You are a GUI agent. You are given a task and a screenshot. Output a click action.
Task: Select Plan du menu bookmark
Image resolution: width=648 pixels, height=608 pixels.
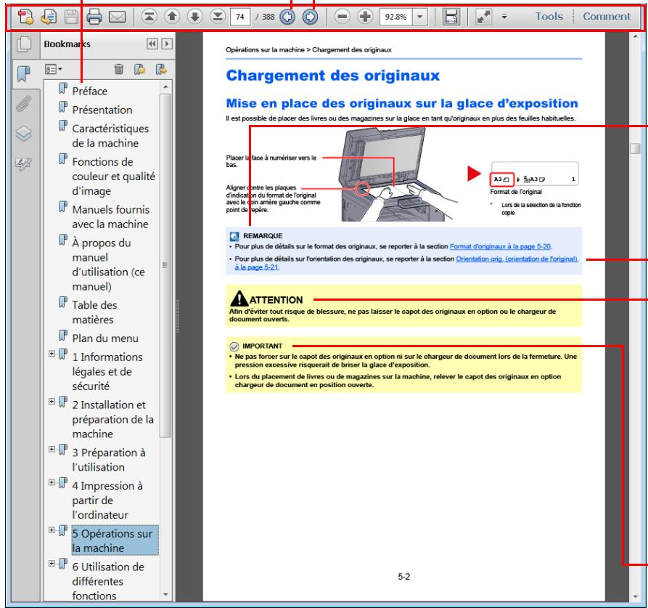[105, 339]
